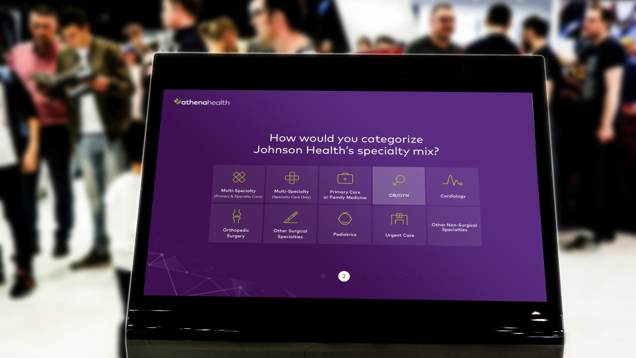Select Orthopedic Surgery specialty option
Viewport: 636px width, 358px height.
(x=236, y=224)
